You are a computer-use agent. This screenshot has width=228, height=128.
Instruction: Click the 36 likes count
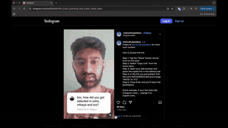tap(120, 107)
